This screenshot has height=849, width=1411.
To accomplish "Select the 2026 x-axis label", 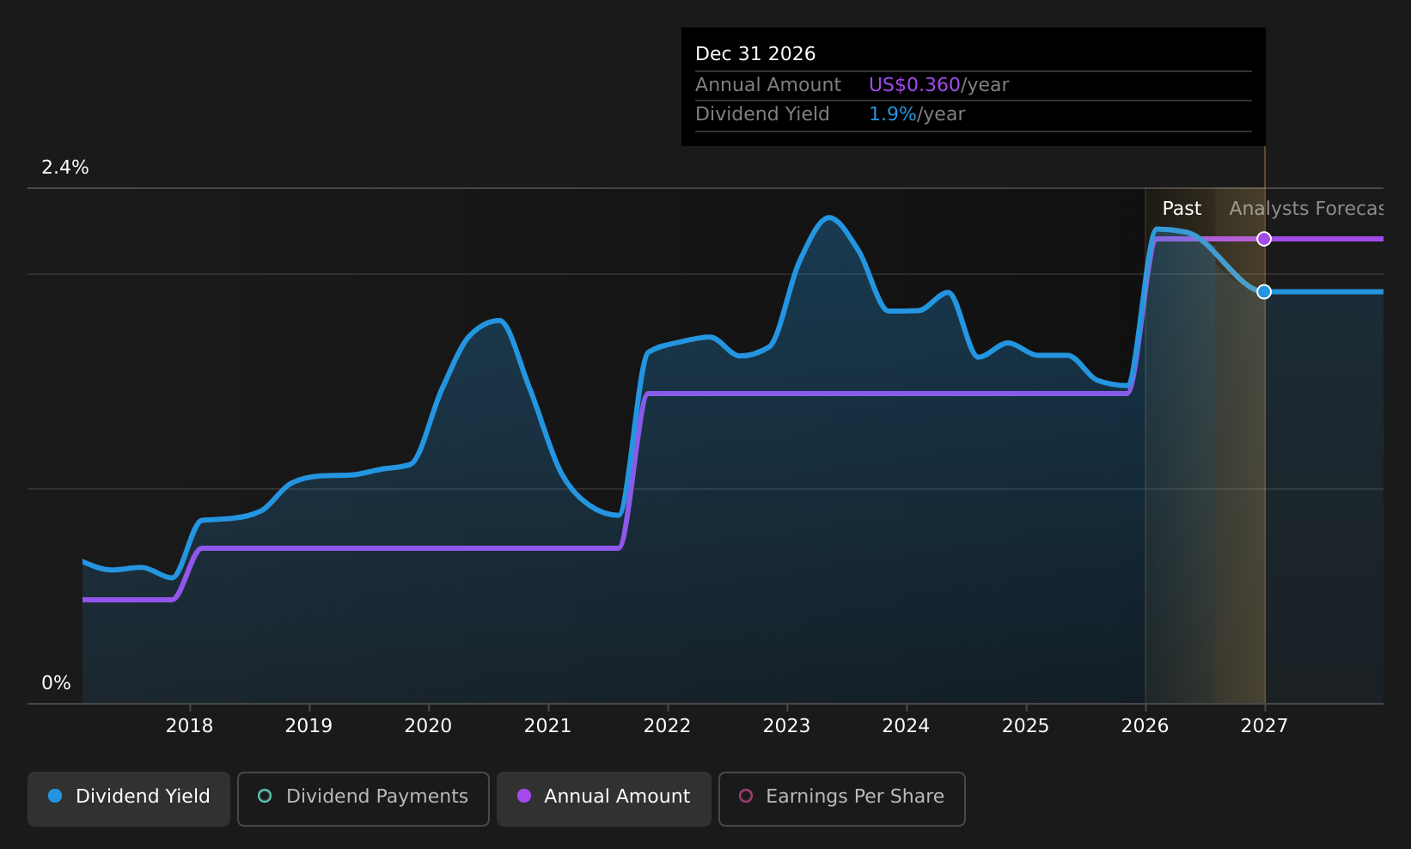I will (x=1145, y=726).
